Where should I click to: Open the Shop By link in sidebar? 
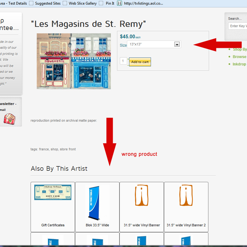click(240, 49)
